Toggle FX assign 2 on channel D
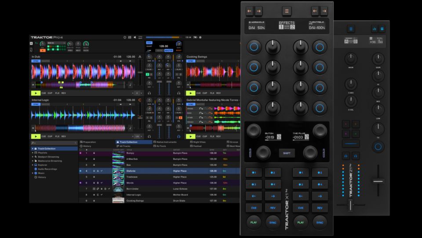Viewport: 422px width, 238px height. pos(181,117)
